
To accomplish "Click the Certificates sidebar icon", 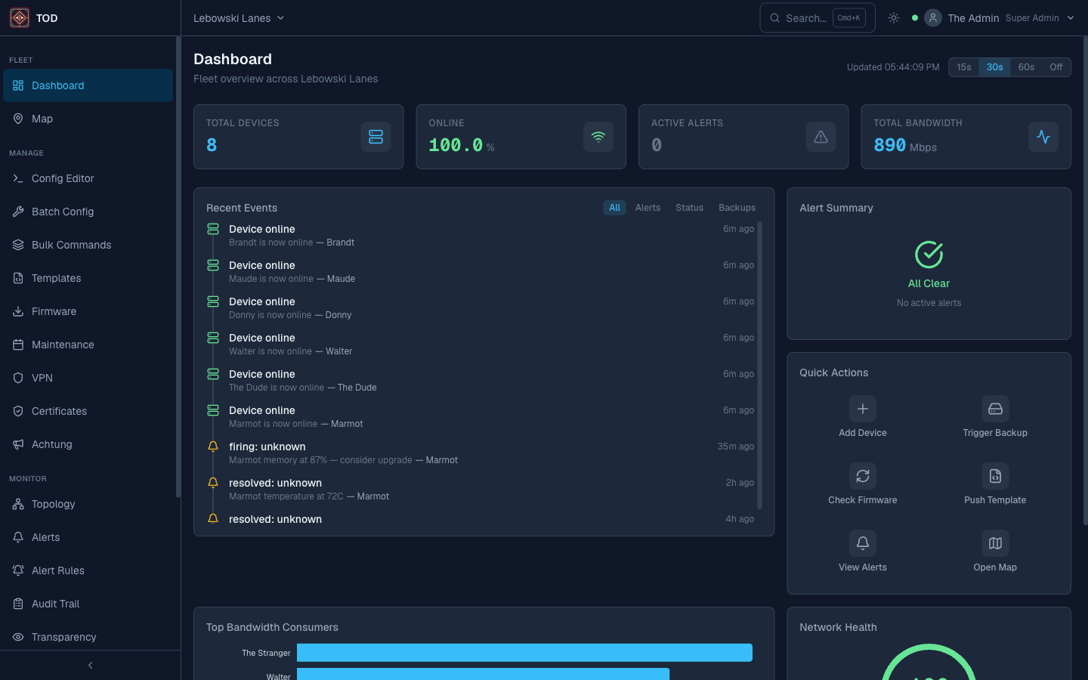I will pos(17,411).
